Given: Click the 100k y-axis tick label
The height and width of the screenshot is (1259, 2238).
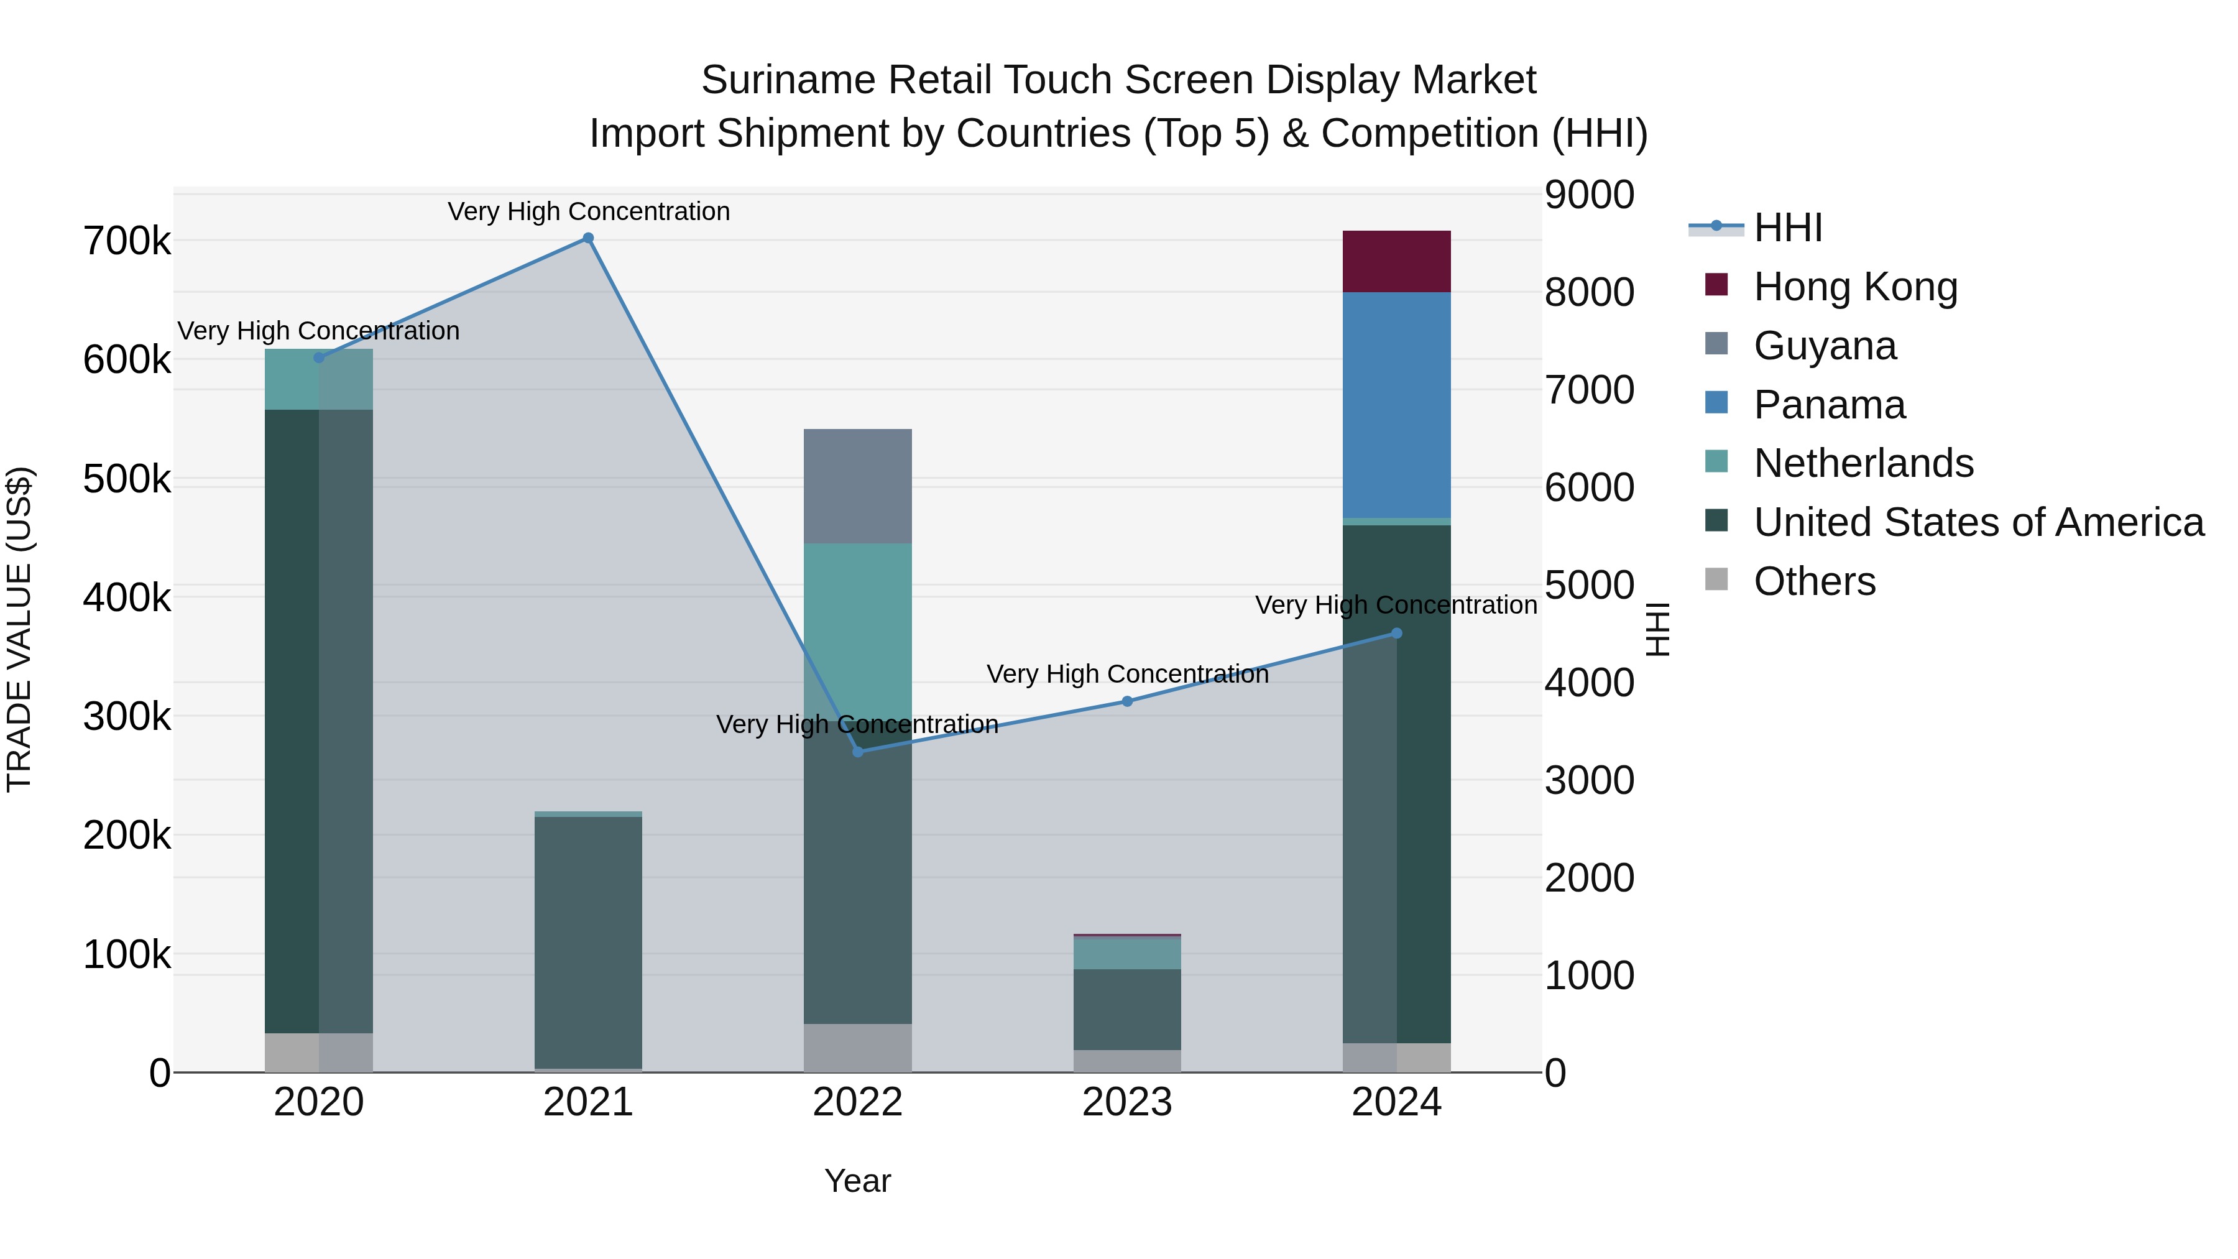Looking at the screenshot, I should 127,955.
